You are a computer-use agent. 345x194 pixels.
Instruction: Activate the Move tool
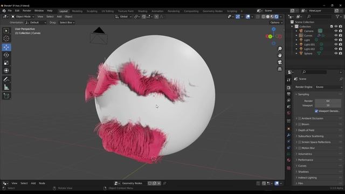coord(6,47)
